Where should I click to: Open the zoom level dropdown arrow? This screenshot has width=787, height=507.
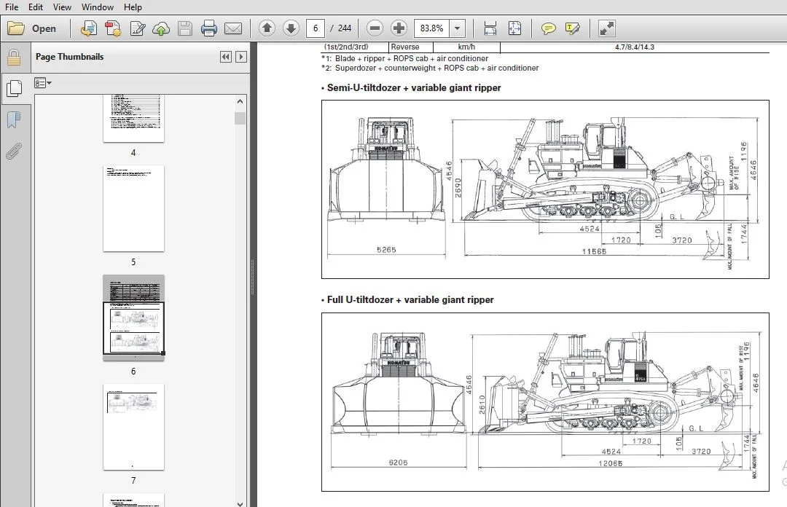point(457,28)
